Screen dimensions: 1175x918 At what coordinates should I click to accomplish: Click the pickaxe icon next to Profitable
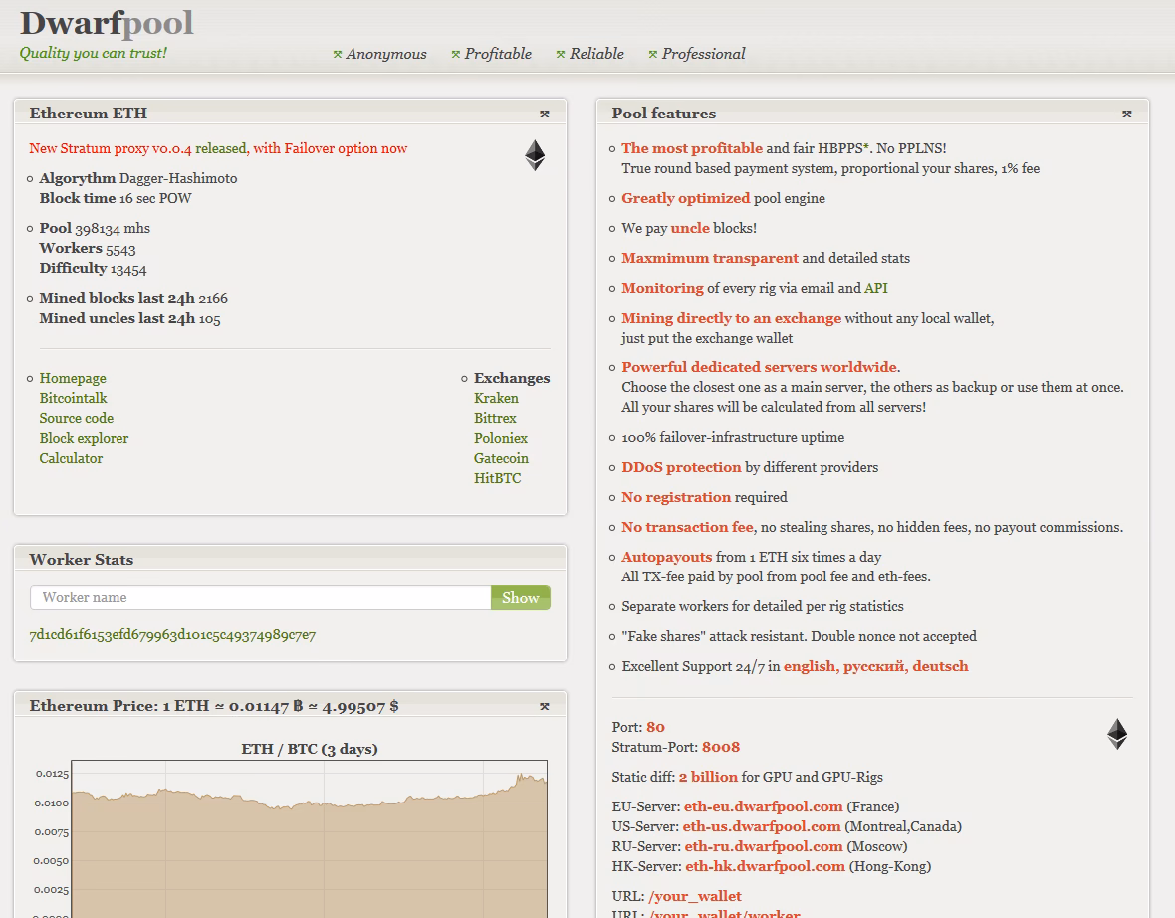tap(456, 55)
